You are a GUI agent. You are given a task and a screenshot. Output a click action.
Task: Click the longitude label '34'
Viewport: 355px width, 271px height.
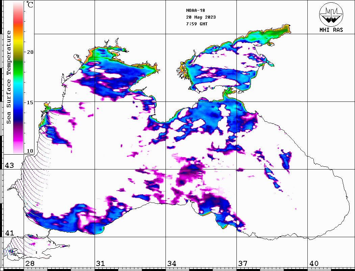point(172,264)
